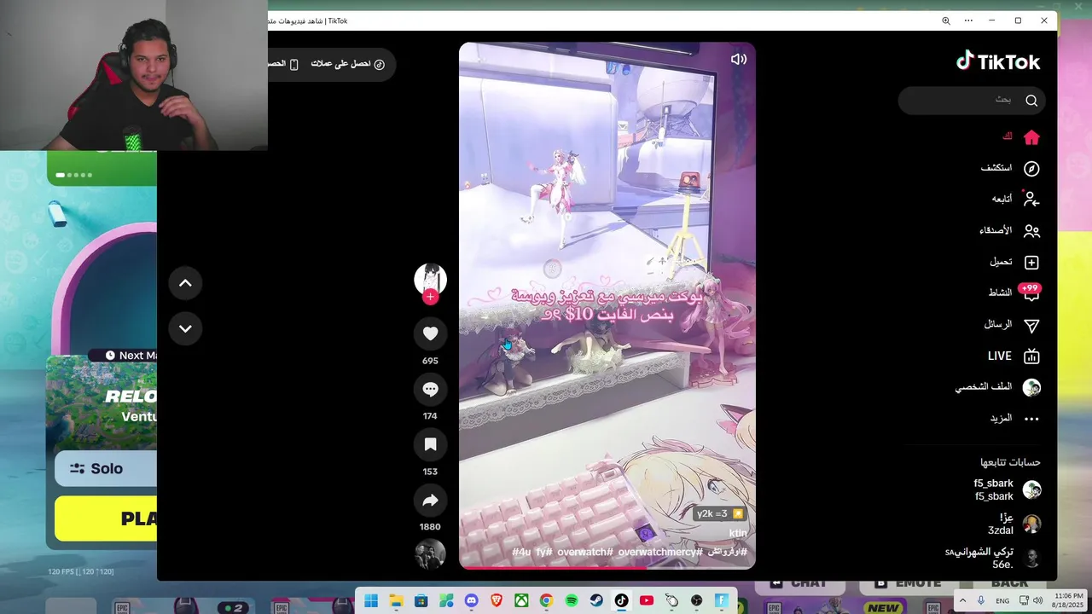Open Discord from the taskbar
1092x614 pixels.
coord(471,600)
